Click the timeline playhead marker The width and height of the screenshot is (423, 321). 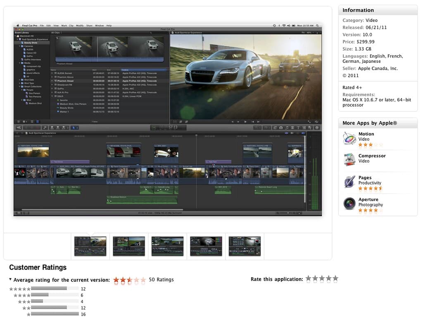[x=196, y=135]
